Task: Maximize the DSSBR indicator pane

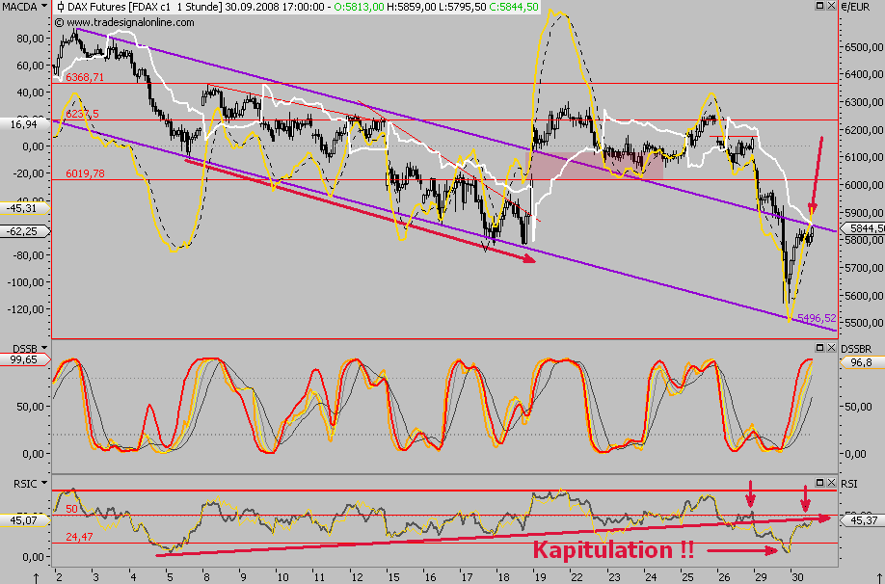Action: click(x=820, y=348)
